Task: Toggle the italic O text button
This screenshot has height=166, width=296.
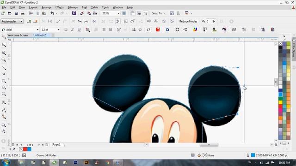Action: point(148,30)
